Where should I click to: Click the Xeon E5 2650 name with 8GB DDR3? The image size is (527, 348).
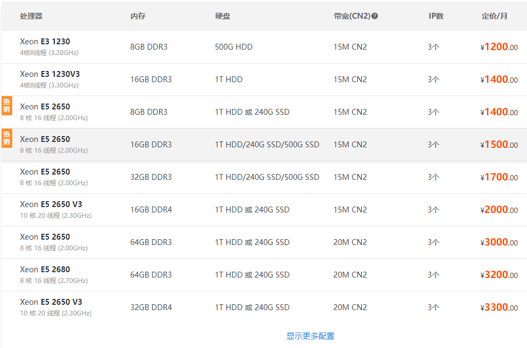(45, 107)
